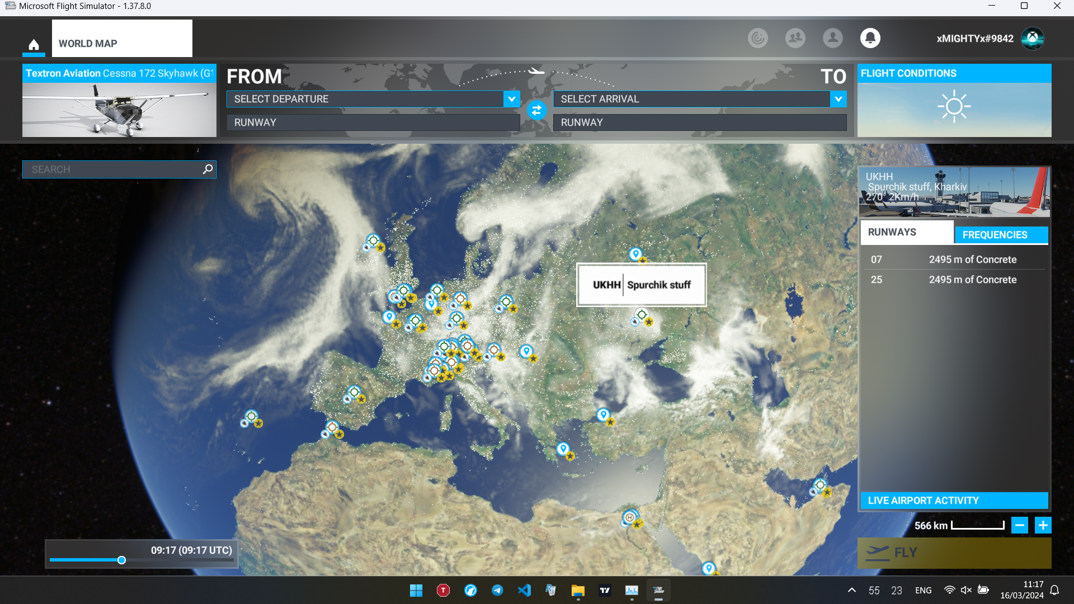Click the UKHH airport marker near Kharkiv
The width and height of the screenshot is (1074, 604).
642,314
